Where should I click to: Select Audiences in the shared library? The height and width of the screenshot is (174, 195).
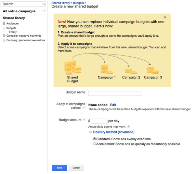pos(13,23)
